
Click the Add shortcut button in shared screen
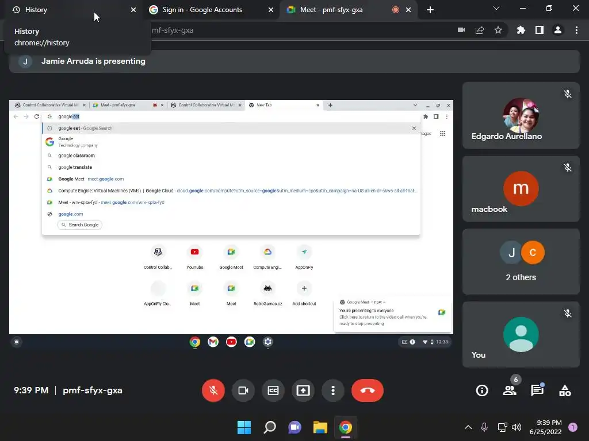(x=304, y=293)
